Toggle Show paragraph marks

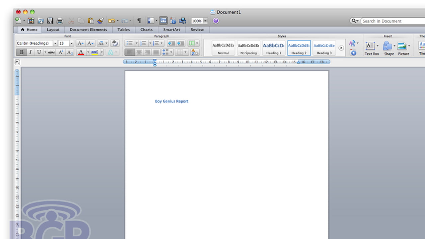(x=139, y=21)
